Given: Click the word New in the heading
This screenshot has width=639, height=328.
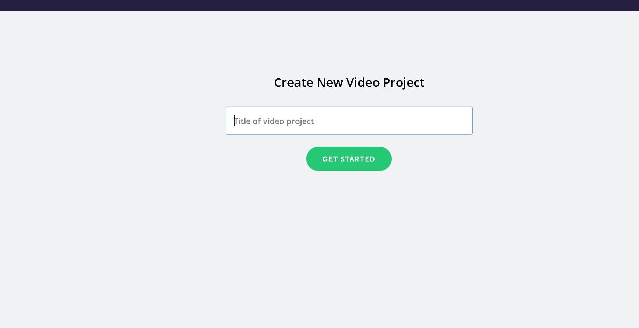Looking at the screenshot, I should click(x=330, y=83).
